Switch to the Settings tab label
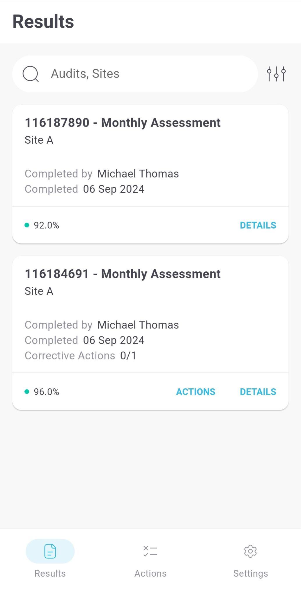The width and height of the screenshot is (301, 597). tap(250, 573)
